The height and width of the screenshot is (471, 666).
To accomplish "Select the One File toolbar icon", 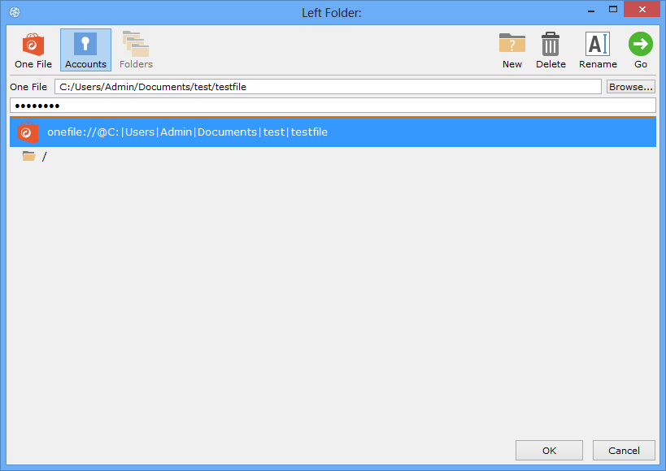I will tap(33, 50).
